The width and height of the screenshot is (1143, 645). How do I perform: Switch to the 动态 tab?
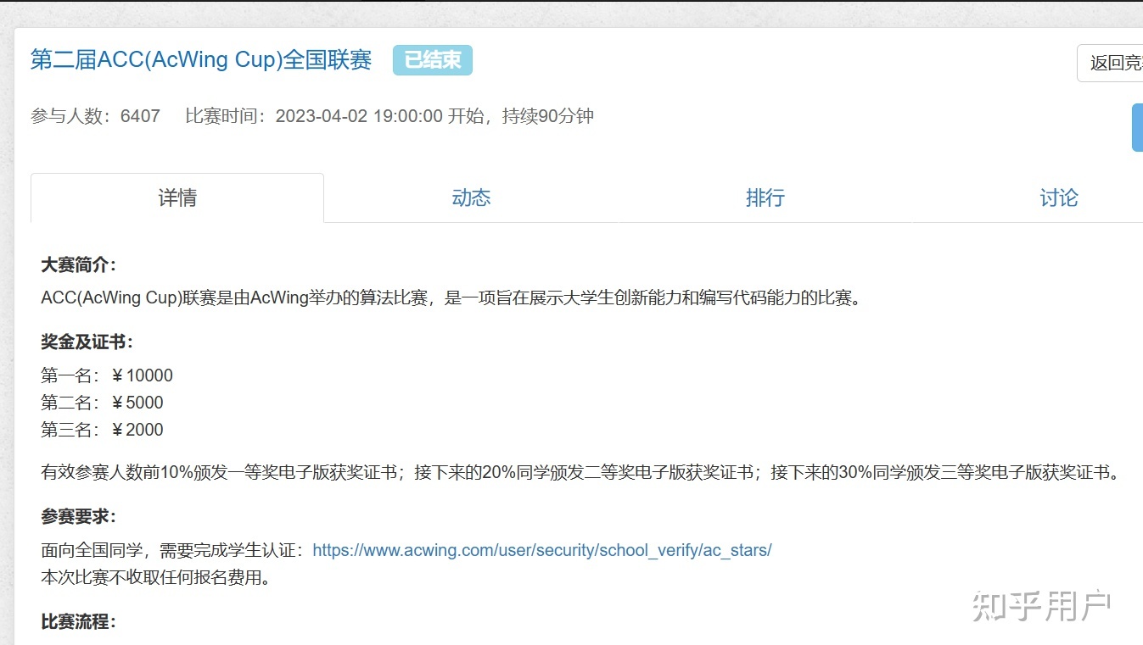pos(471,198)
